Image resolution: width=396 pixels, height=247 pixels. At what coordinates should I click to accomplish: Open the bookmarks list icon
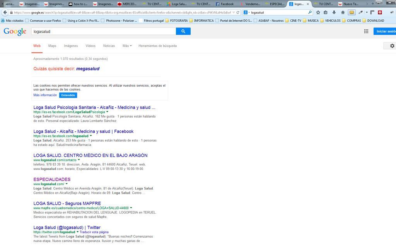pos(326,12)
